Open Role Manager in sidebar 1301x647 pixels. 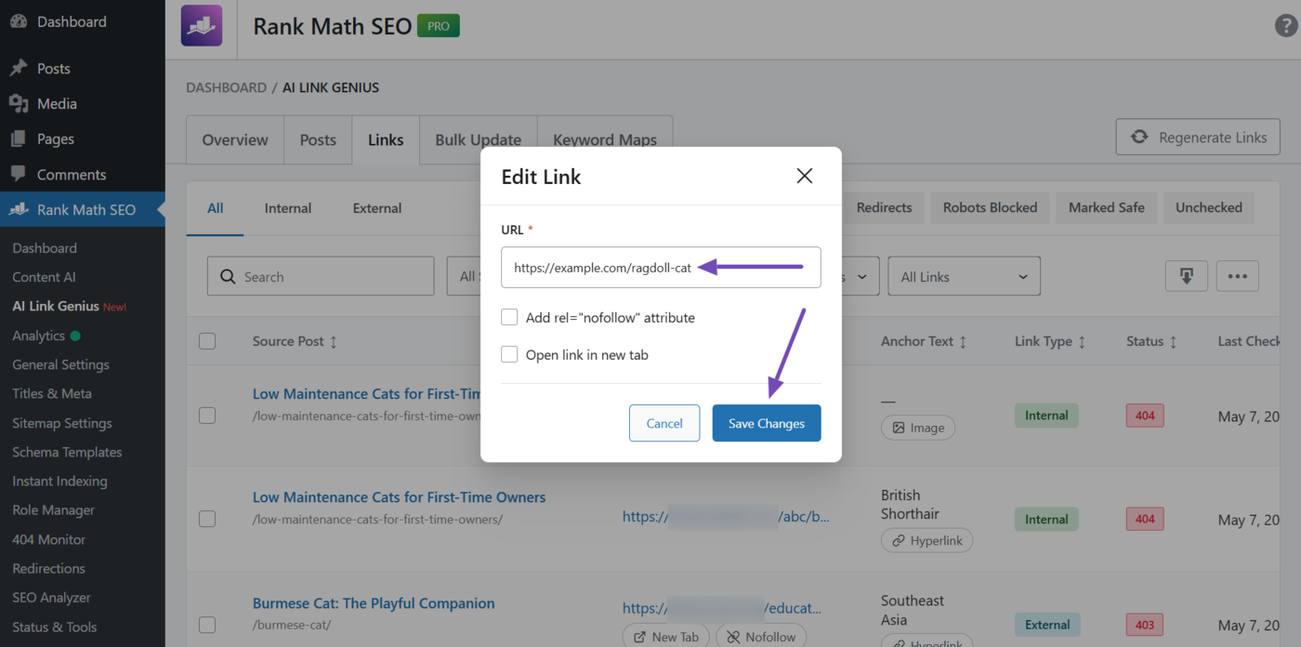54,510
